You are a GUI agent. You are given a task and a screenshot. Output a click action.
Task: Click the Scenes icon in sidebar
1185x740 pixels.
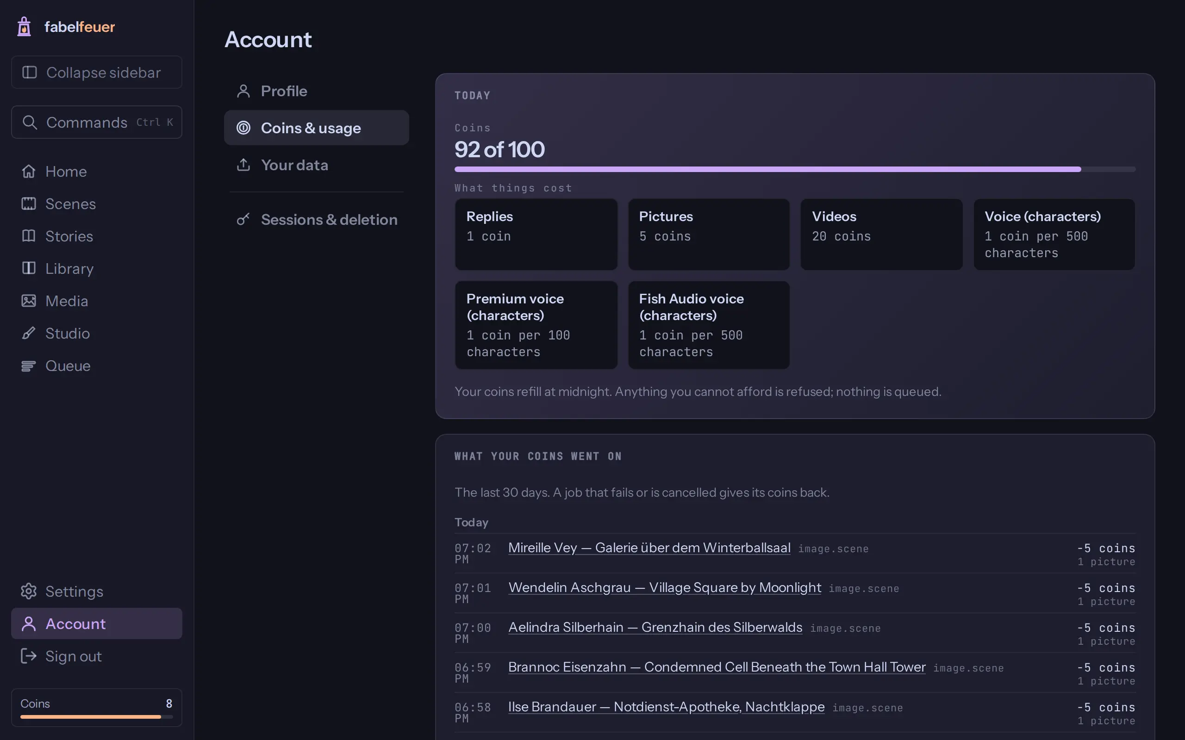(28, 203)
